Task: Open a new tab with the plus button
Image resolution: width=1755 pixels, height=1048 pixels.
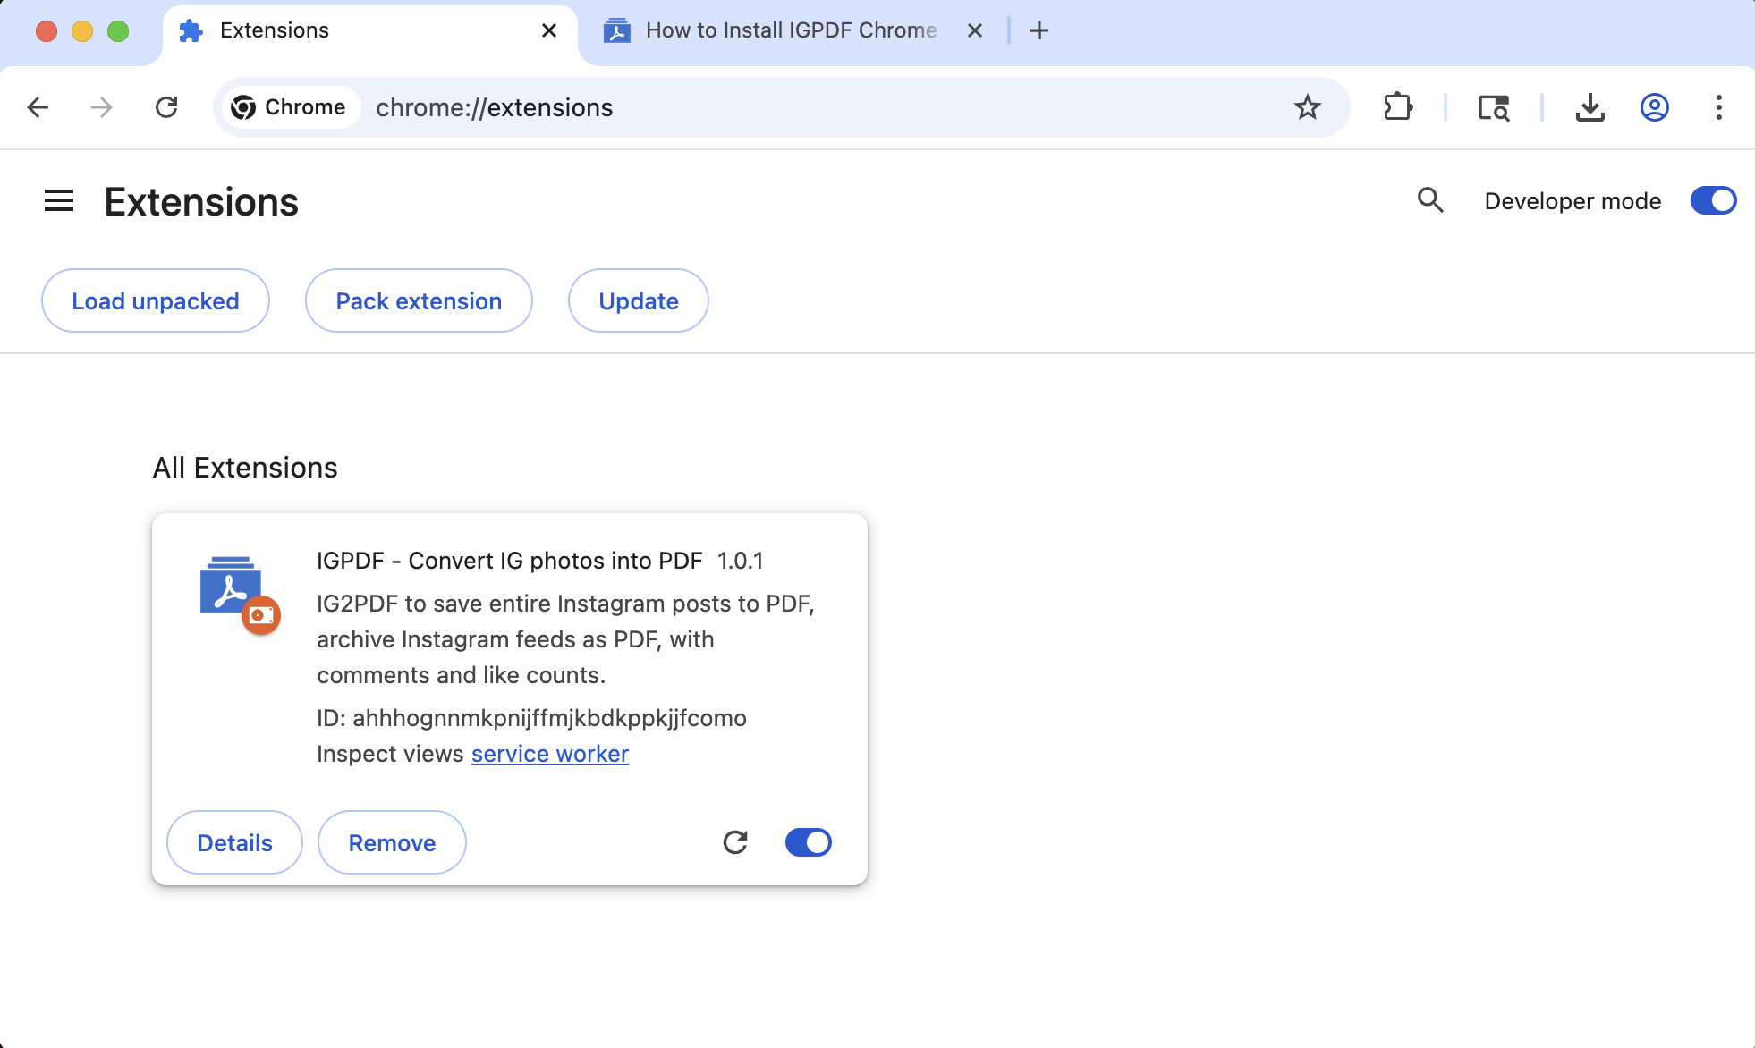Action: [x=1039, y=30]
